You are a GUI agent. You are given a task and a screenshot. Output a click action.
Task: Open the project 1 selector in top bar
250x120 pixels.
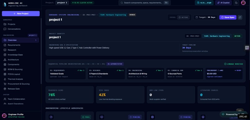pos(62,3)
